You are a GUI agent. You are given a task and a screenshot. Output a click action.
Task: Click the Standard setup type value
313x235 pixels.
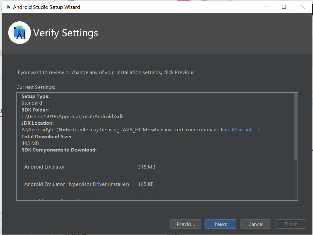pos(32,103)
